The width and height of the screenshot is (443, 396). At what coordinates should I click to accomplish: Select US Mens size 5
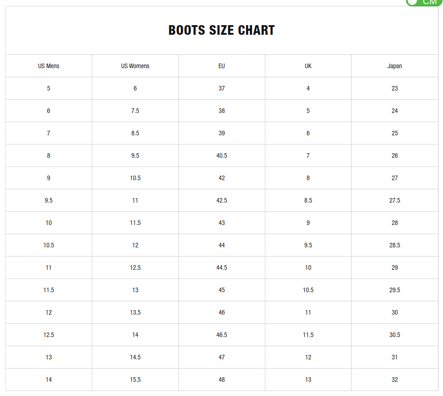[48, 88]
